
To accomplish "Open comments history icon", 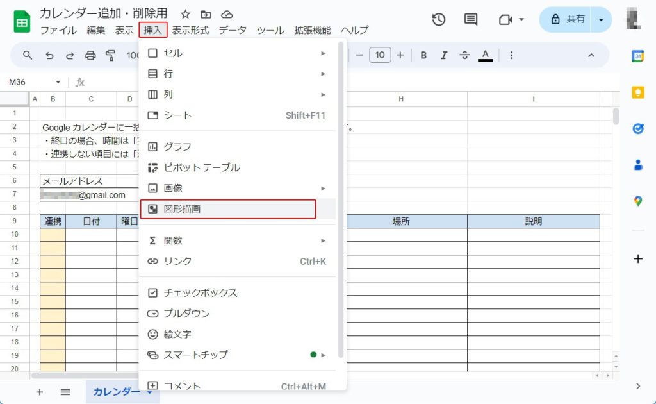I will click(x=471, y=20).
